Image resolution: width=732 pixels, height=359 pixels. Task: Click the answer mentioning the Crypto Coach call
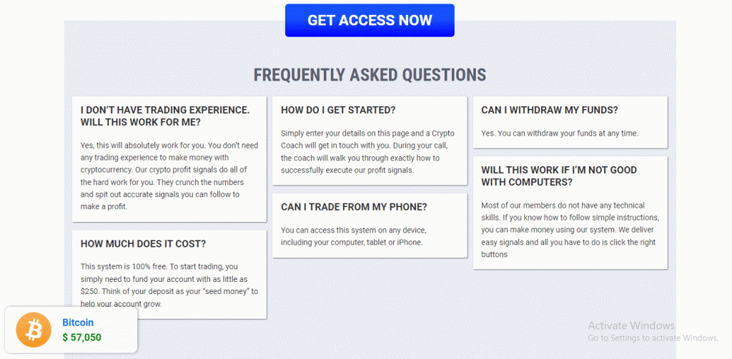pyautogui.click(x=367, y=152)
